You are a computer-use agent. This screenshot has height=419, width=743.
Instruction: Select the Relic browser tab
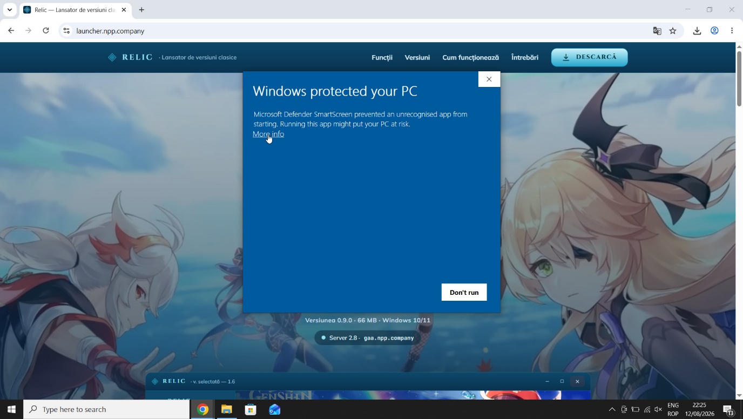[x=75, y=10]
